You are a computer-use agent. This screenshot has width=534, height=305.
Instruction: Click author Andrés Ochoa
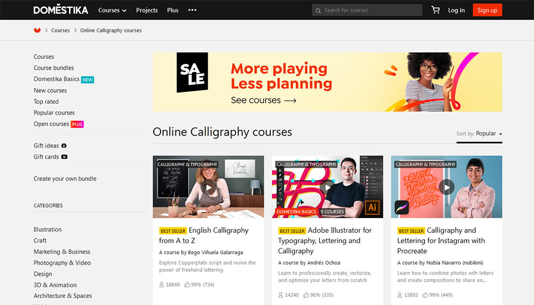(324, 263)
